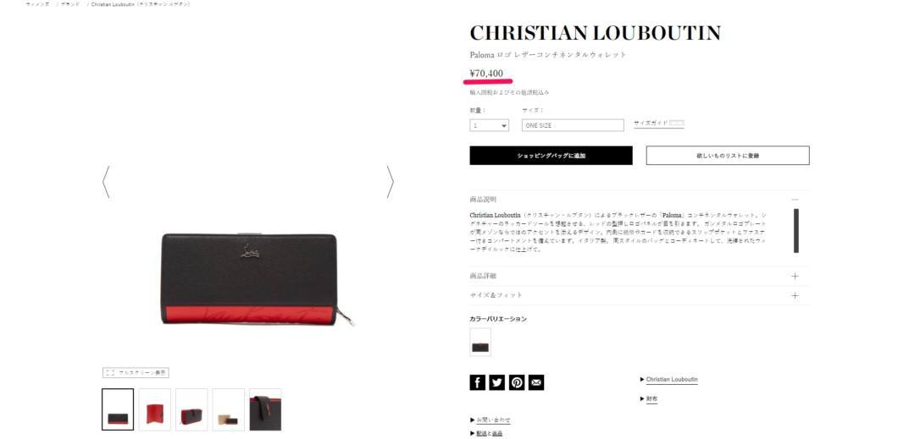898x439 pixels.
Task: Add item to wish list button
Action: coord(728,156)
